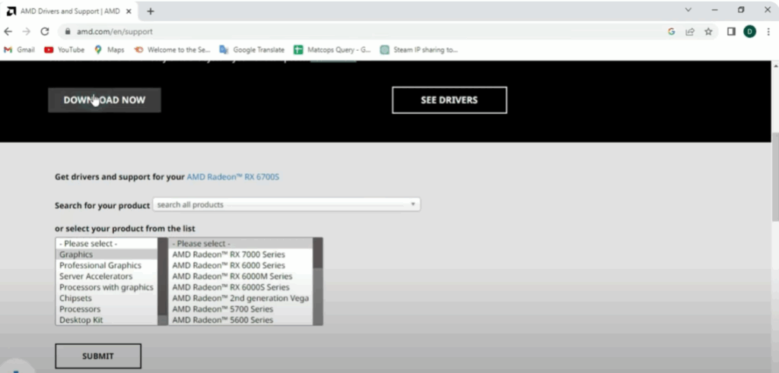Open YouTube bookmark
779x373 pixels.
[65, 49]
